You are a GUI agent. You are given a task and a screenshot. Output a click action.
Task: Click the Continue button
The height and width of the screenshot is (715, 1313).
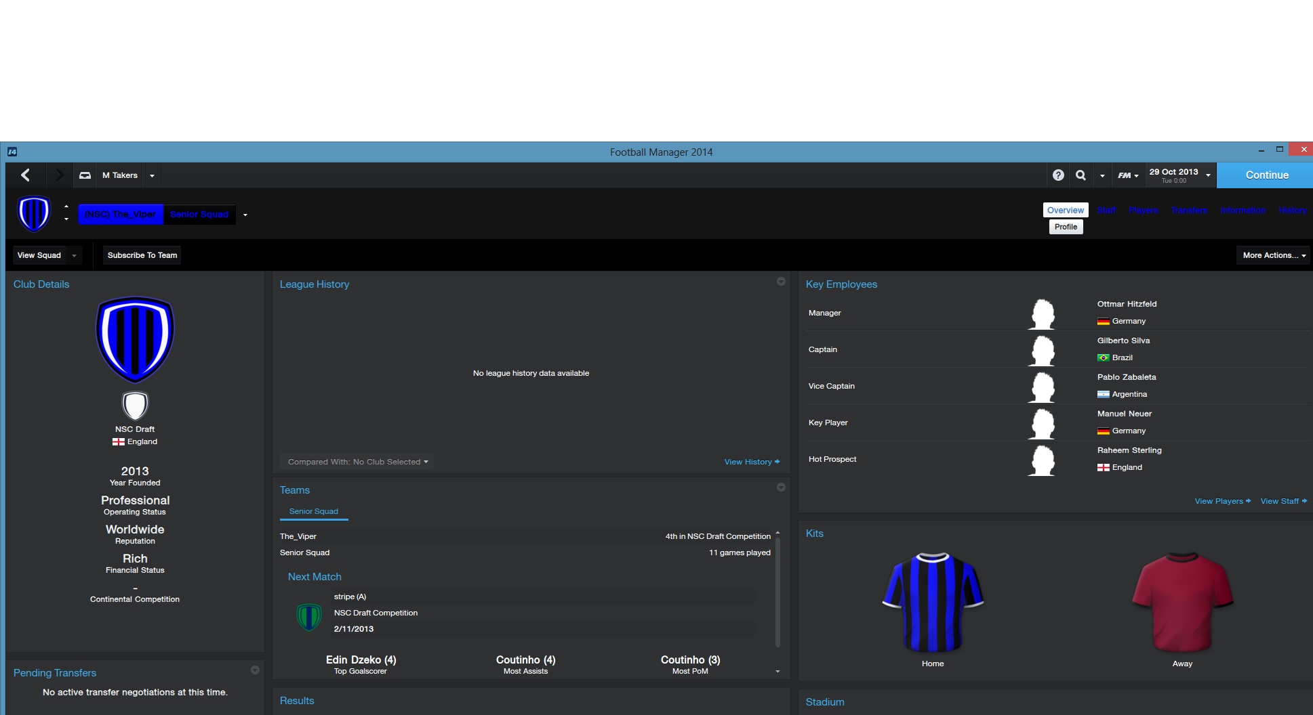coord(1266,175)
